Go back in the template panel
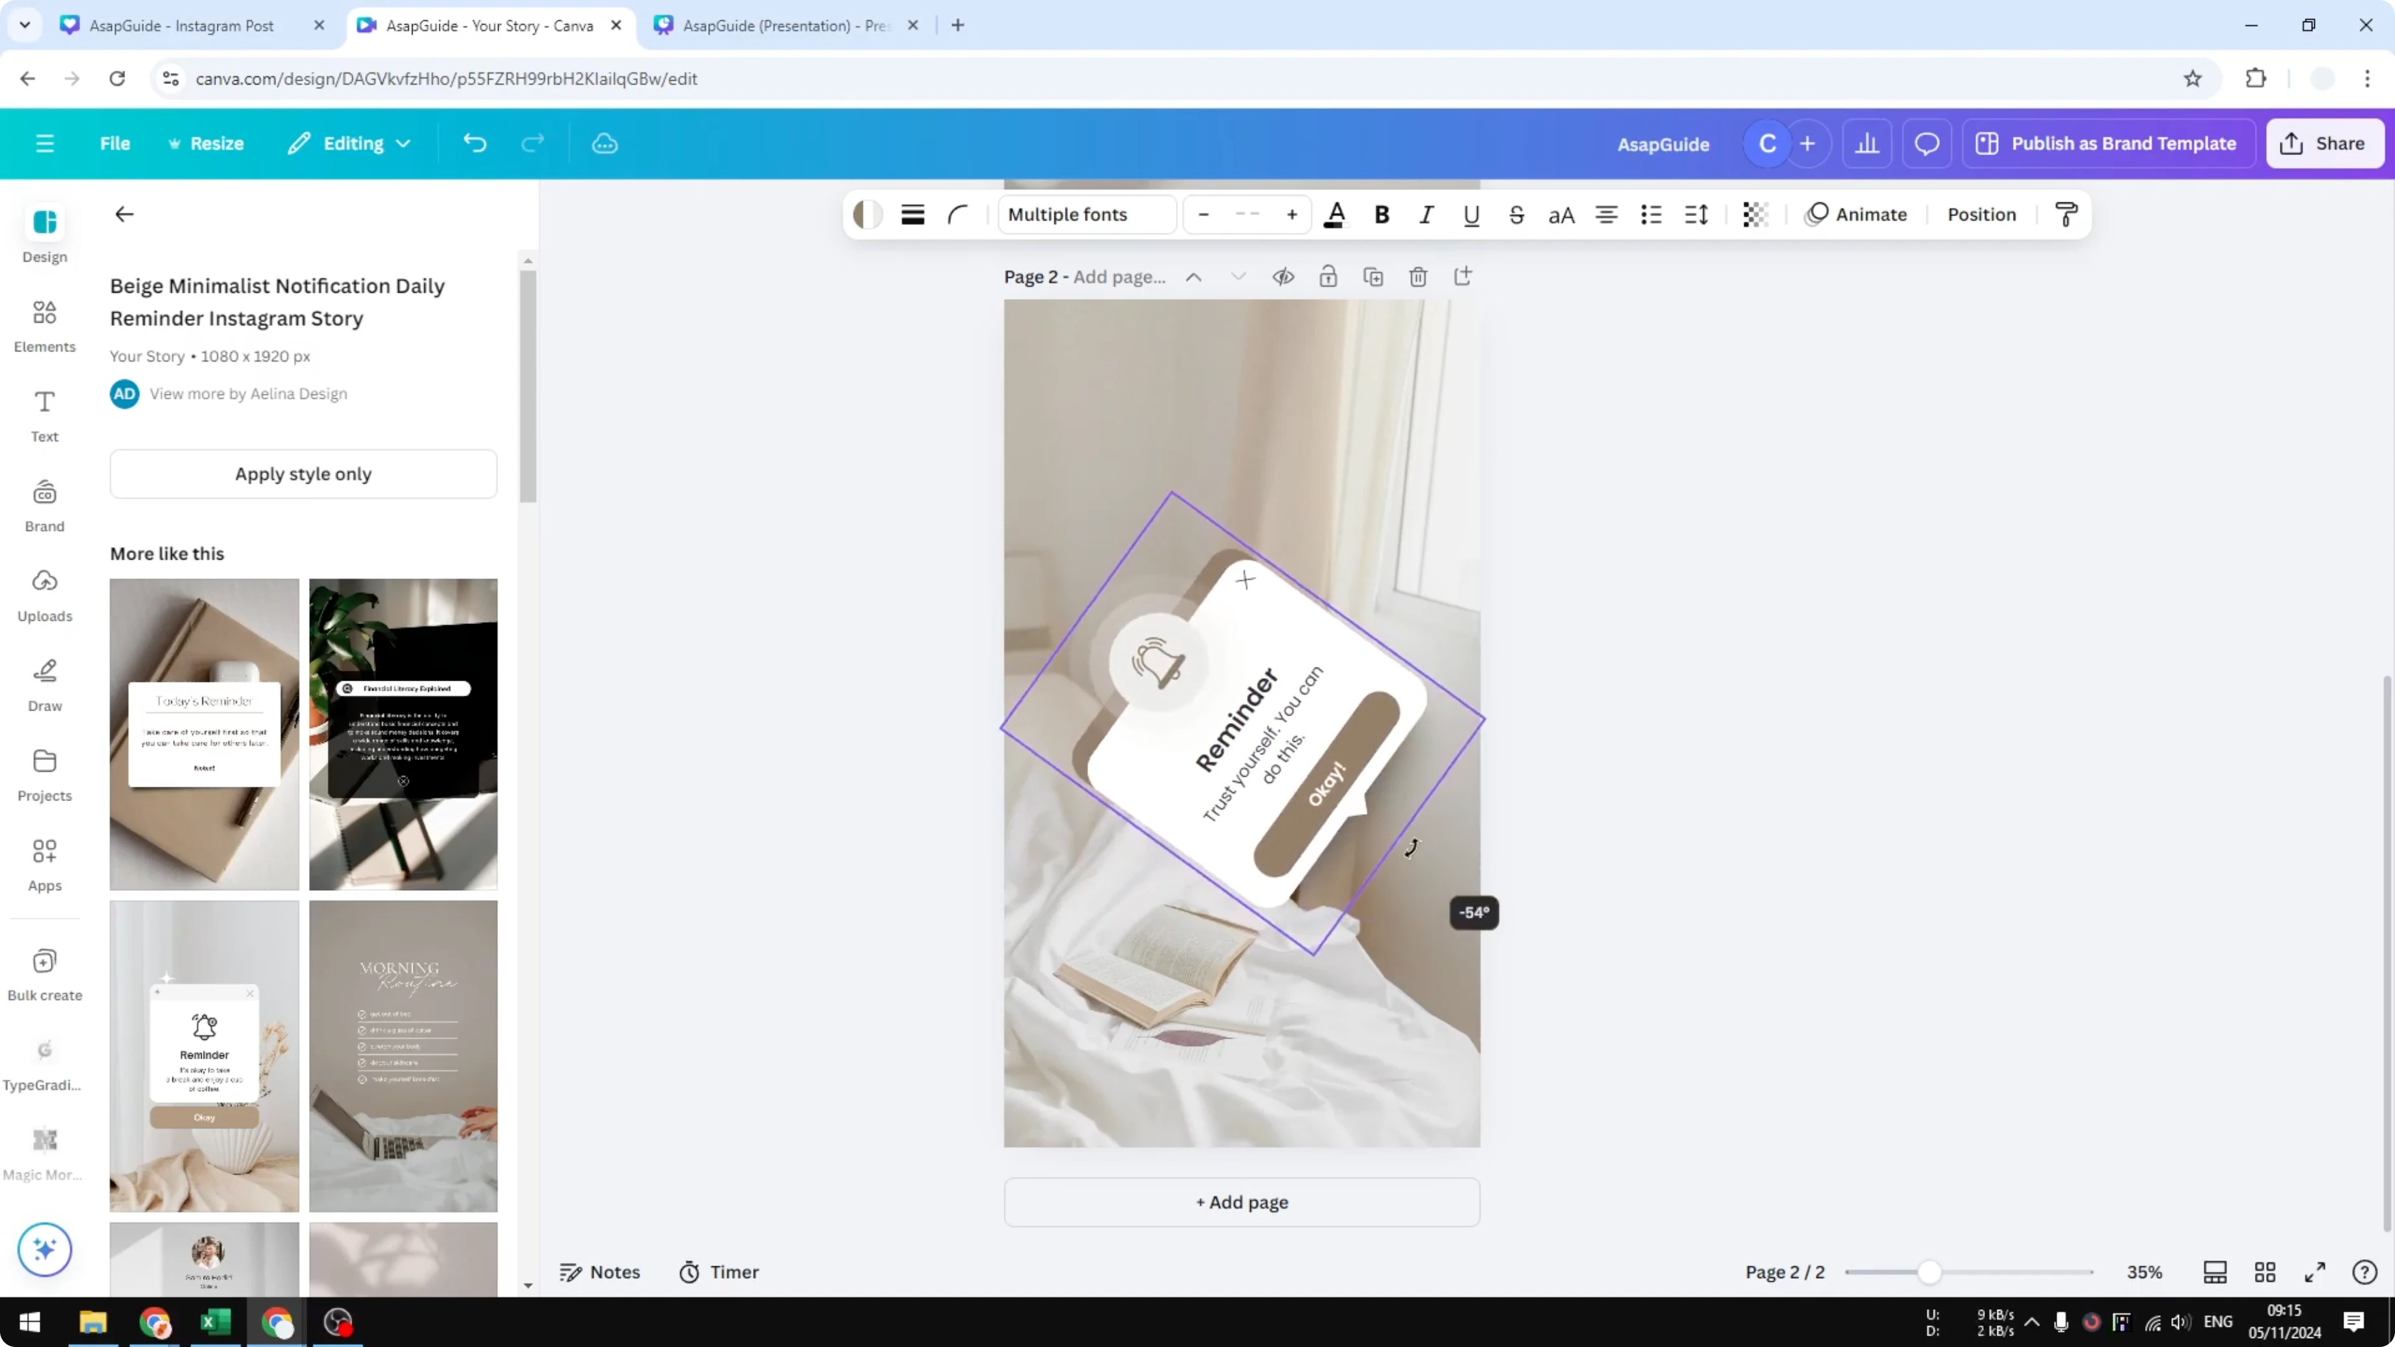 coord(124,215)
